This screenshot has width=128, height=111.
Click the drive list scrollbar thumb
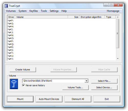(118, 33)
